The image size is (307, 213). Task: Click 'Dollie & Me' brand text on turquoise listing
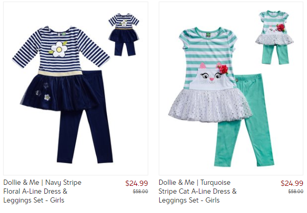click(176, 183)
